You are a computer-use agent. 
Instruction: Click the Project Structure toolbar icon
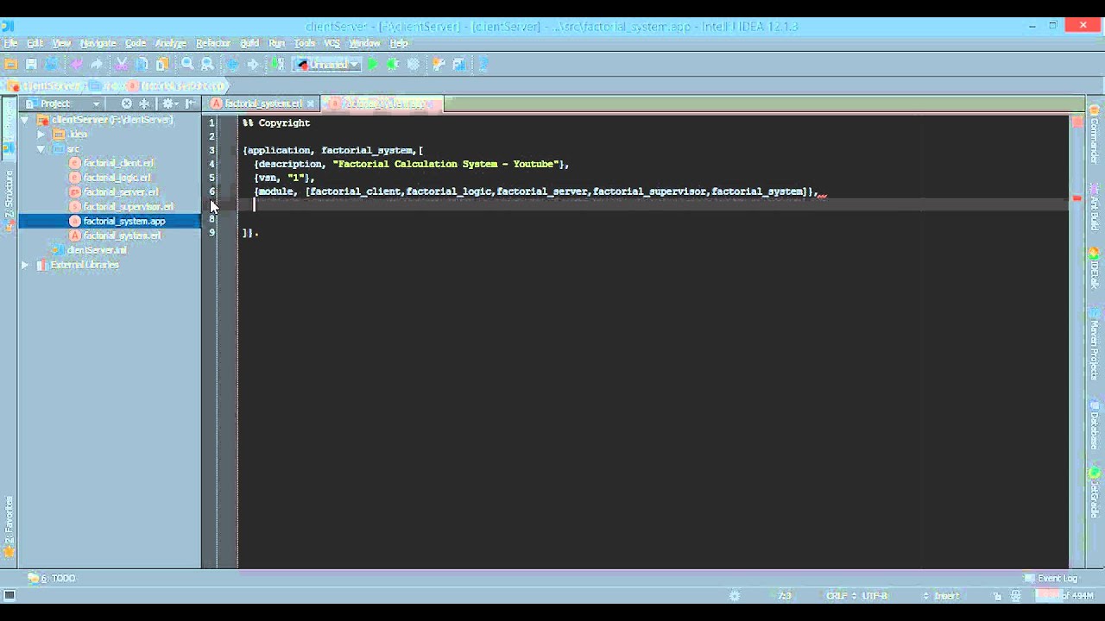[458, 65]
